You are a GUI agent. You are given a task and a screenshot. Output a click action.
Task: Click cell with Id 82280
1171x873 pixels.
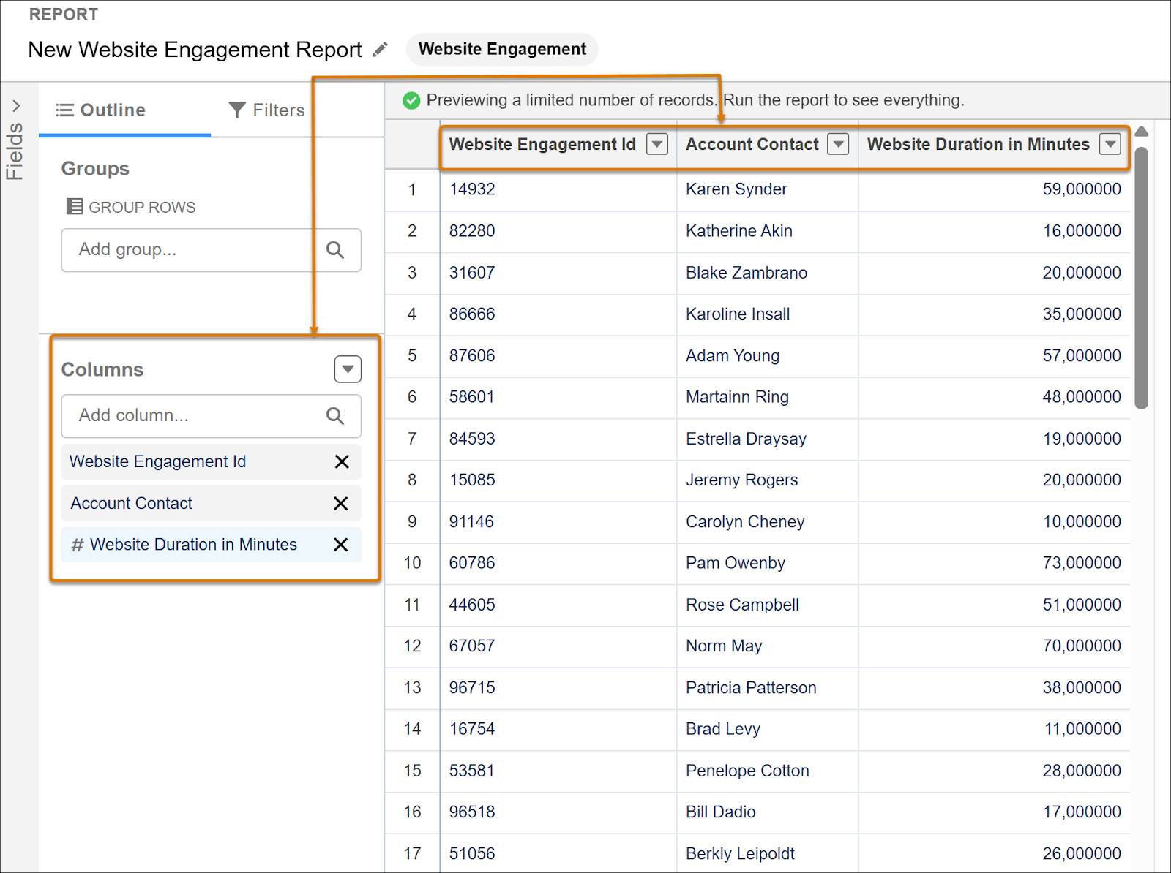558,231
